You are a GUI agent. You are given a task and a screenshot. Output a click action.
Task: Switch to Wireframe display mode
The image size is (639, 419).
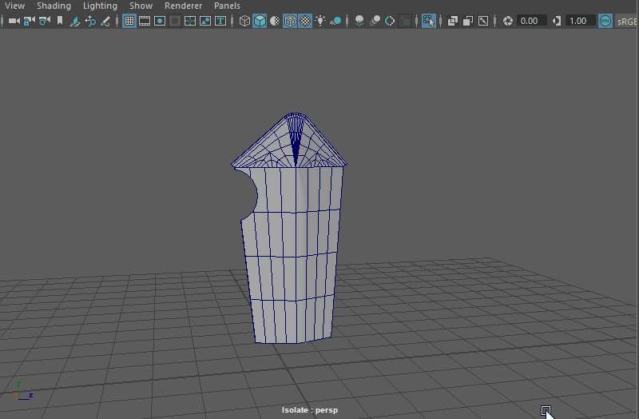(244, 21)
